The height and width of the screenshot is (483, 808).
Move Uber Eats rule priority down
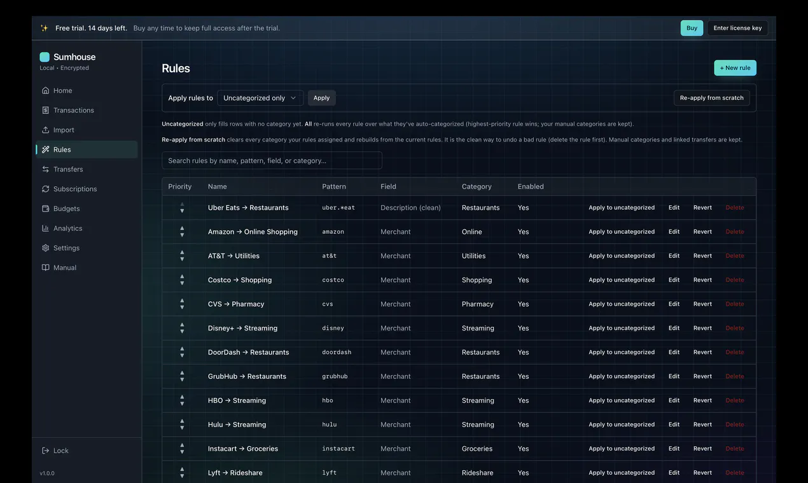182,211
